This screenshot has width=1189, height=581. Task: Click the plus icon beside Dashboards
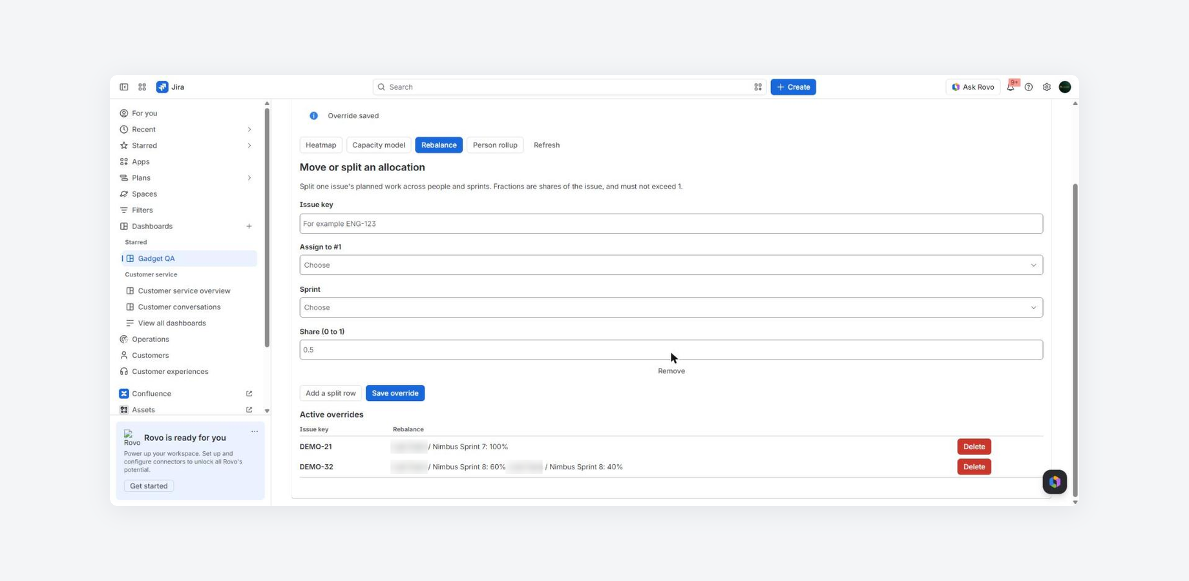pyautogui.click(x=249, y=227)
